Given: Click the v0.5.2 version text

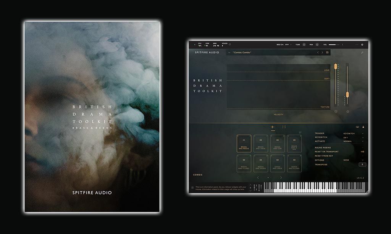Looking at the screenshot, I should tap(360, 178).
